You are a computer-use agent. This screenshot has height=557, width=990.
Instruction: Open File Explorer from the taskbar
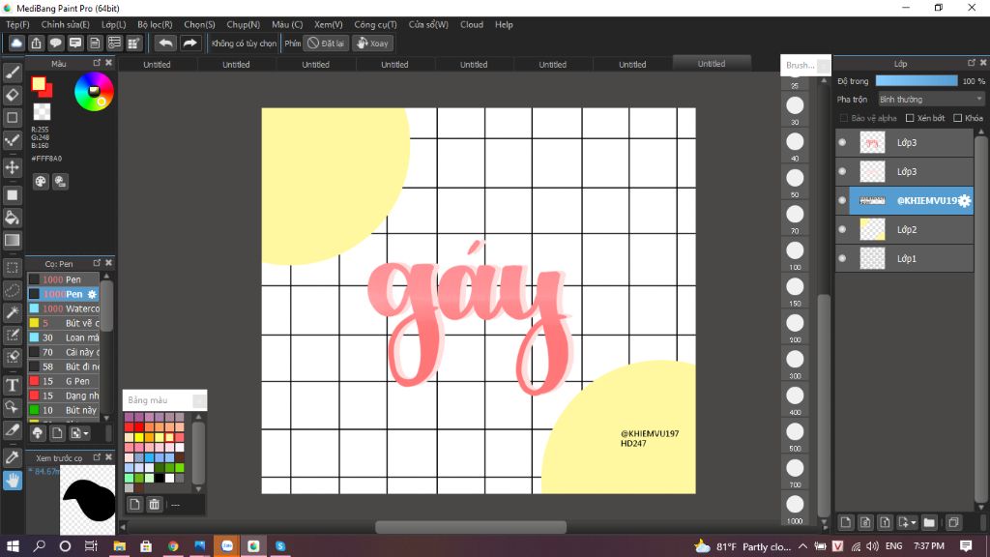coord(119,546)
